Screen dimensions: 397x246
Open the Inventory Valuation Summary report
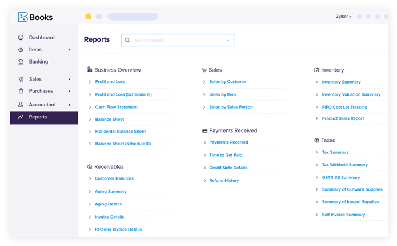pyautogui.click(x=351, y=94)
